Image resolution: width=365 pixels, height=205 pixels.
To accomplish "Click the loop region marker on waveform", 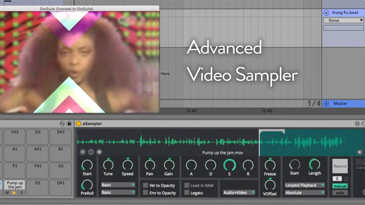I will [x=272, y=132].
